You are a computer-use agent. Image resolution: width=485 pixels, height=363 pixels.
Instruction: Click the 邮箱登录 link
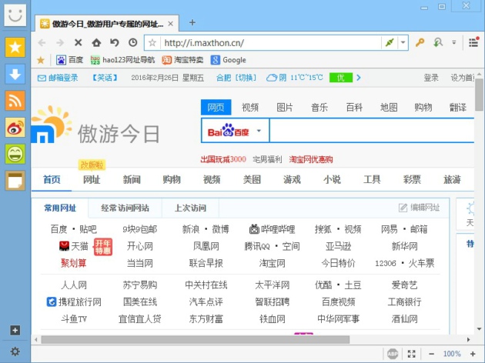(58, 78)
